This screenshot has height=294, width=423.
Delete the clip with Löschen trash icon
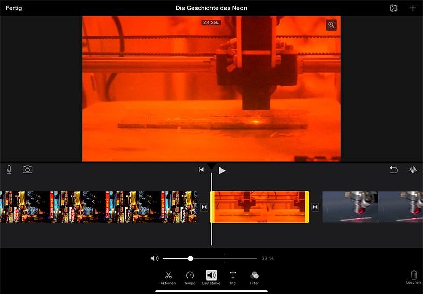click(x=414, y=277)
